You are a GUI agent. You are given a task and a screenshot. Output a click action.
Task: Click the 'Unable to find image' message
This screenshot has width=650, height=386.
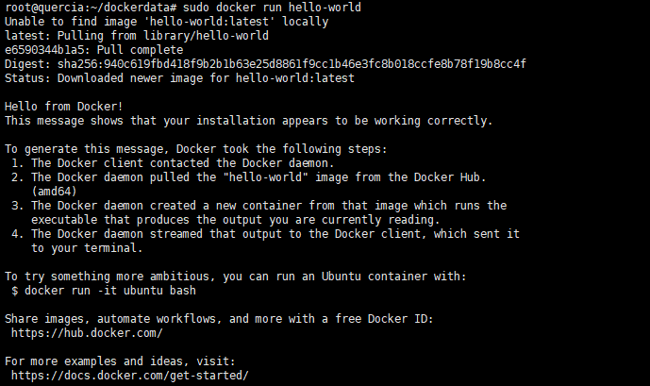point(166,21)
